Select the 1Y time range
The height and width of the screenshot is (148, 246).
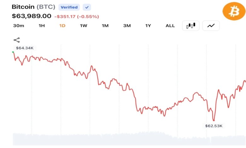click(x=148, y=26)
